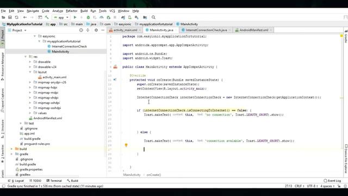Collapse the layout folder
Screen dimensions: 348x196
(x=30, y=72)
